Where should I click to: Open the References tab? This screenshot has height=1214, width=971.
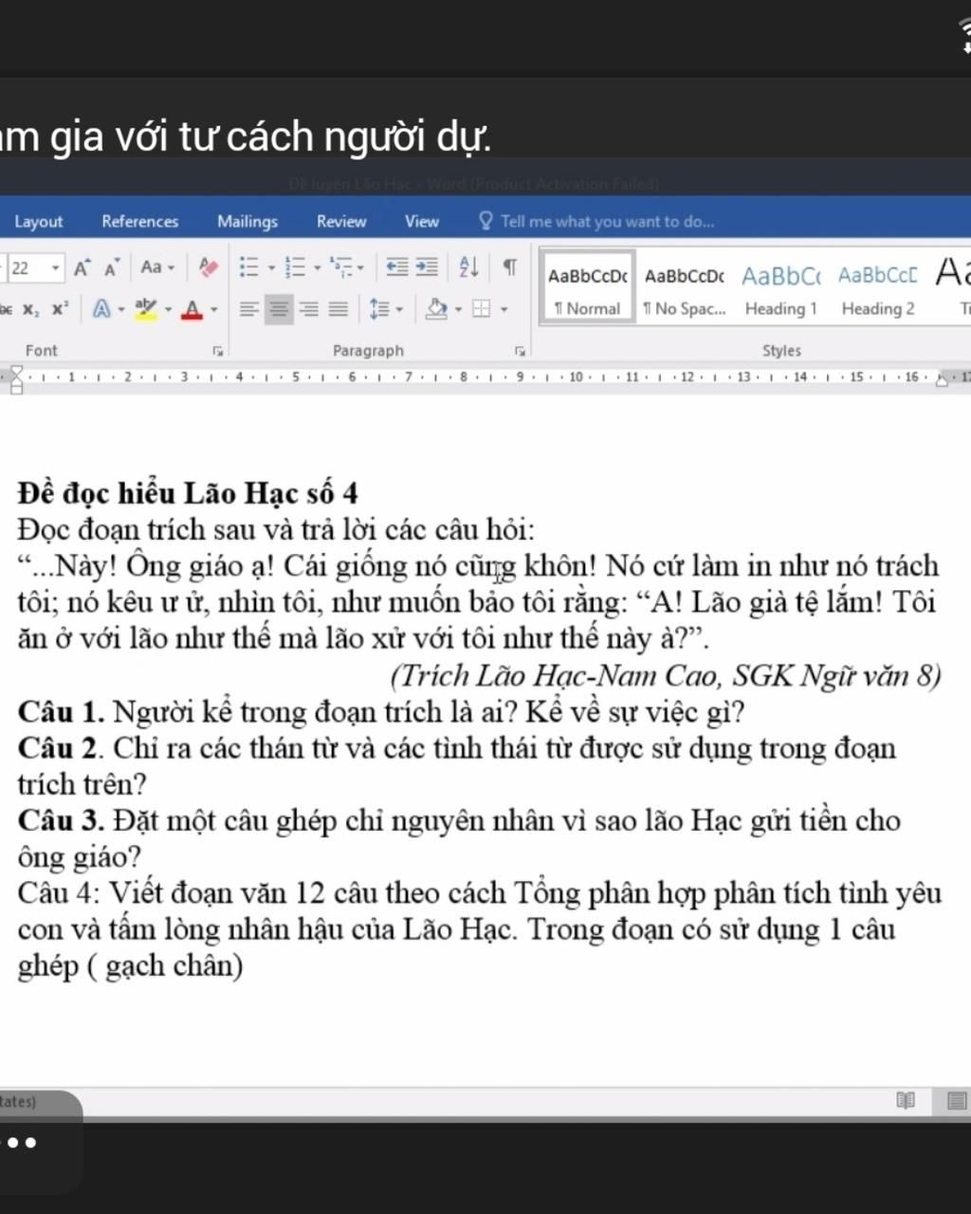140,222
